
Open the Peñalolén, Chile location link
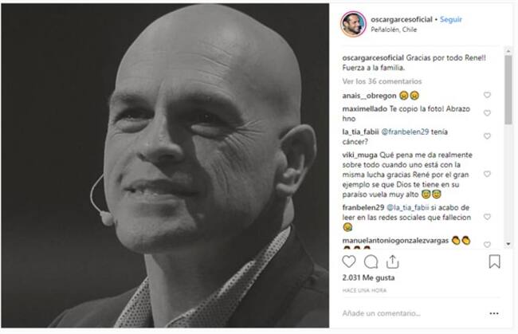[x=395, y=29]
